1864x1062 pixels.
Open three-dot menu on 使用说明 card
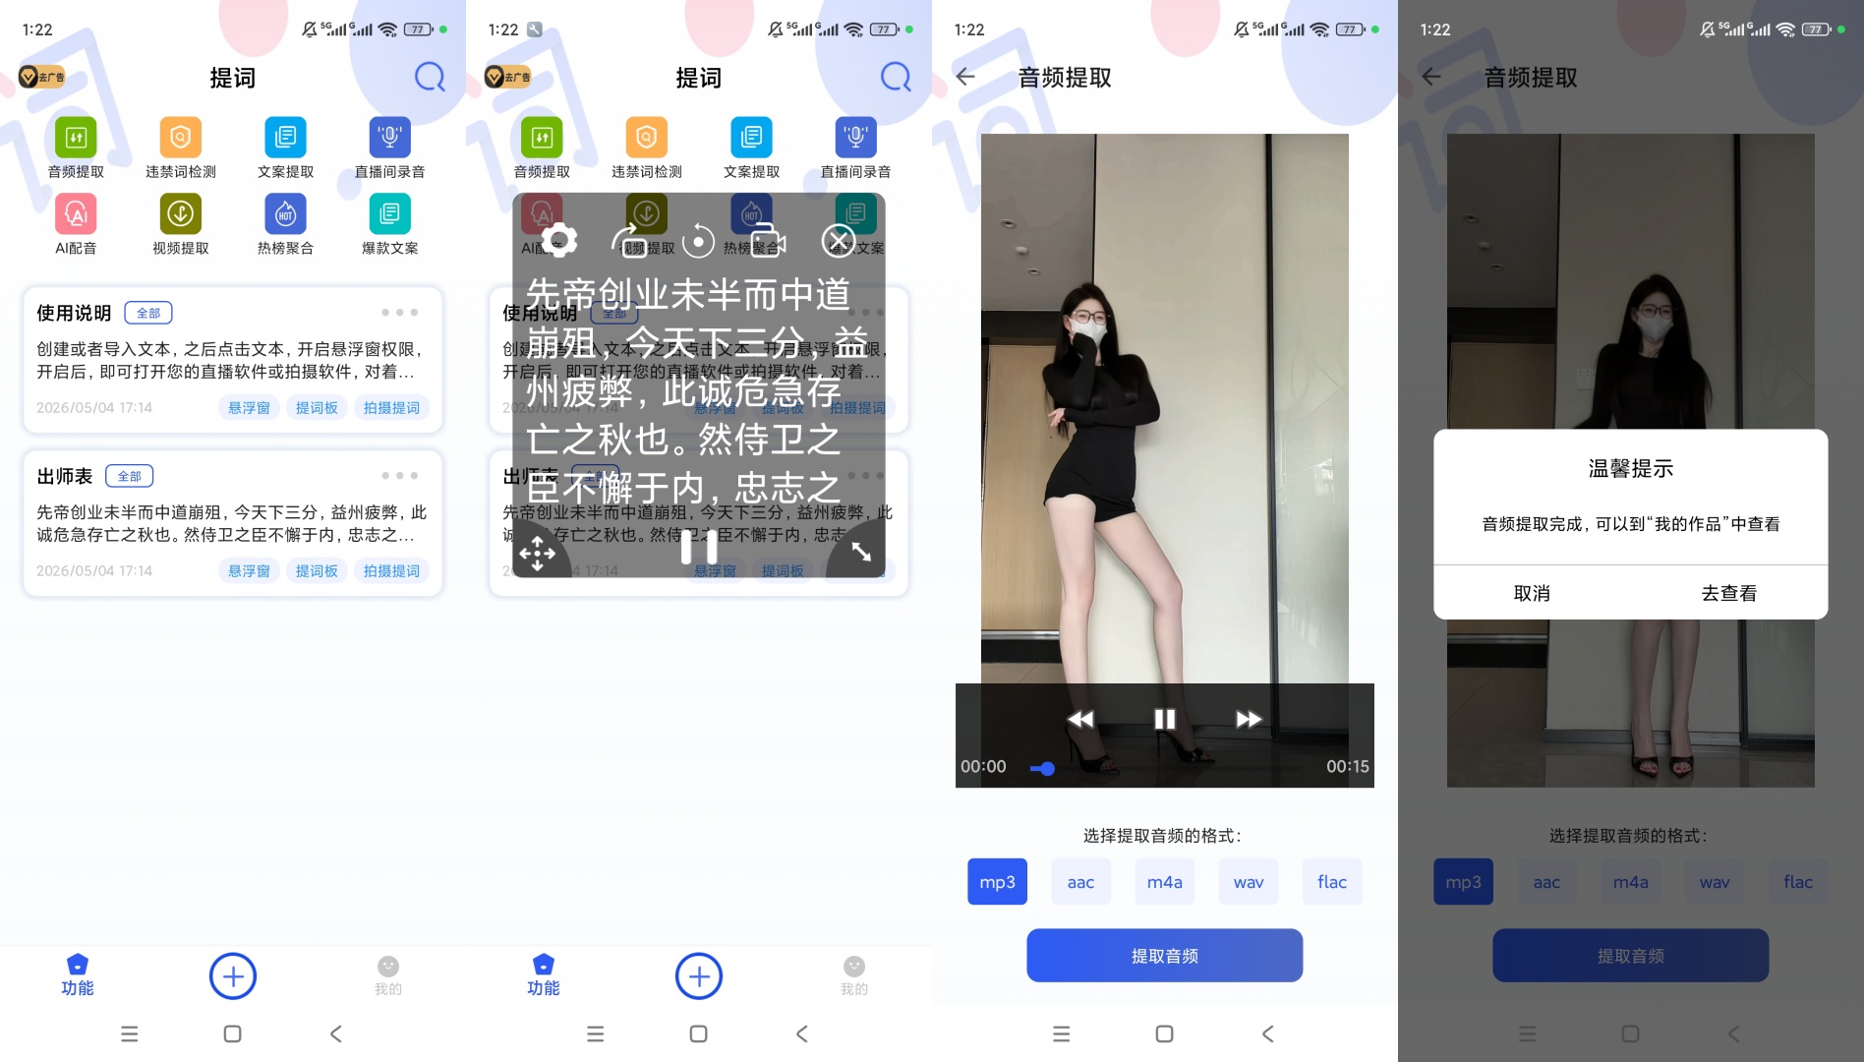click(x=399, y=313)
